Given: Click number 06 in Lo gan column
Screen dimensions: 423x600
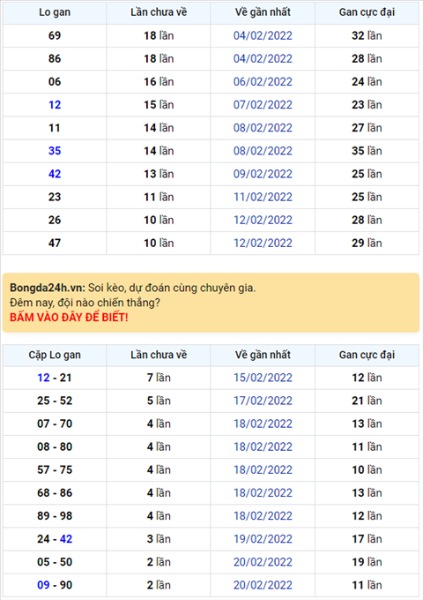Looking at the screenshot, I should 55,81.
